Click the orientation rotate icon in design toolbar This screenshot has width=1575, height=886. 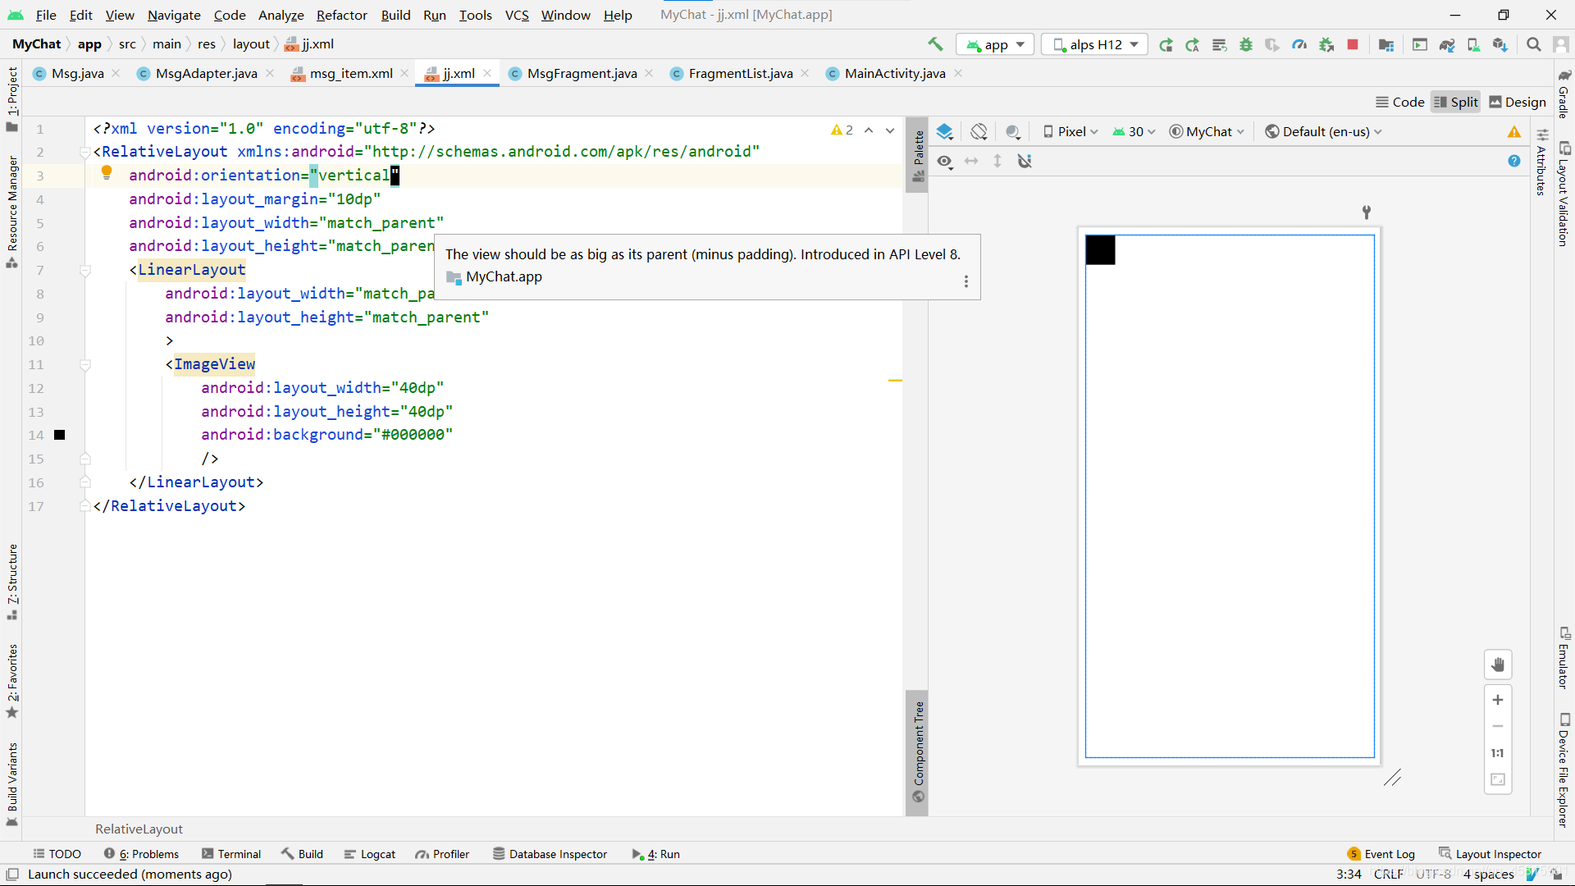click(x=979, y=131)
